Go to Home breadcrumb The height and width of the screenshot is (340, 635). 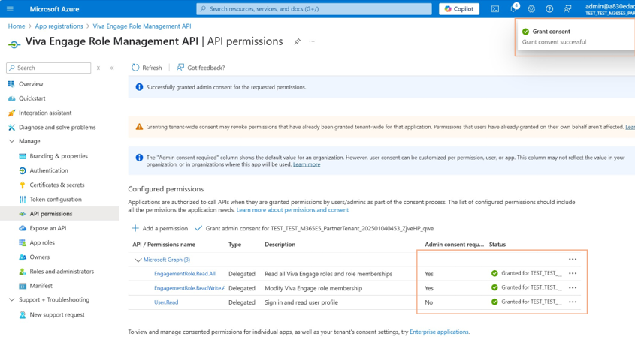click(x=17, y=26)
